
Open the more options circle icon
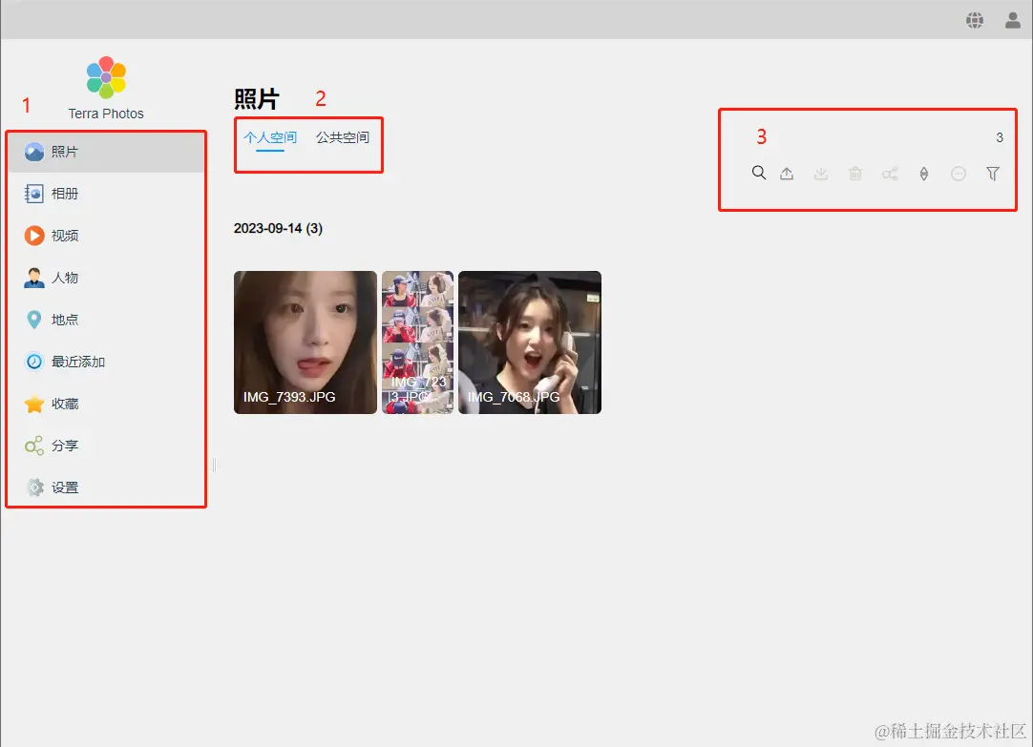959,174
